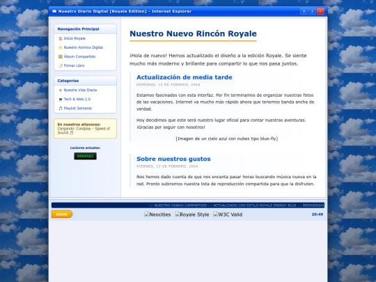Click the Royale Style badge image
376x282 pixels.
pos(192,214)
